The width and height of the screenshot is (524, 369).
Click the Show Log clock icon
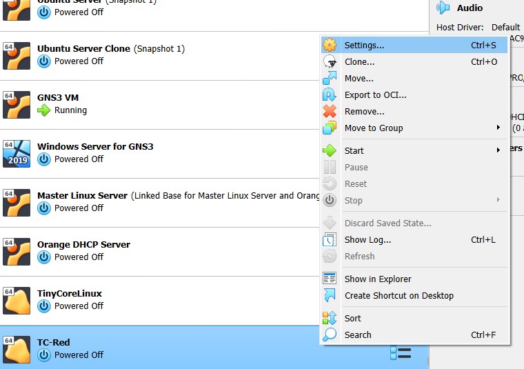[x=330, y=239]
